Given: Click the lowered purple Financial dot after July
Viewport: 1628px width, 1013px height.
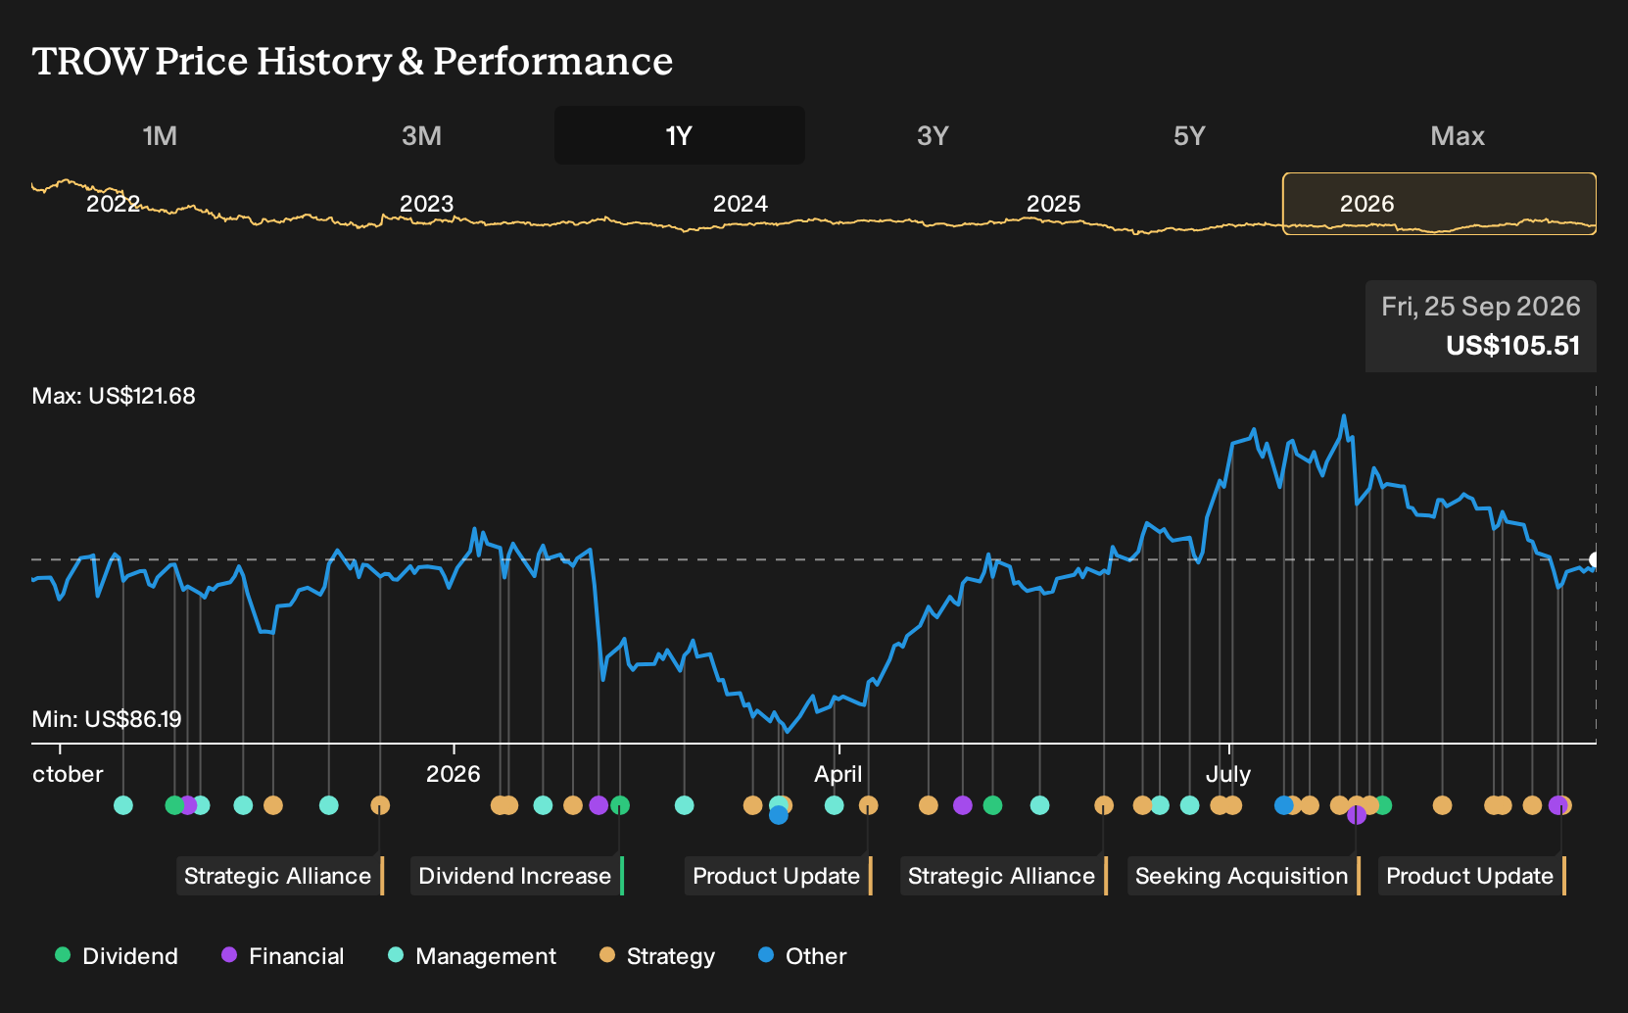Looking at the screenshot, I should pyautogui.click(x=1357, y=815).
